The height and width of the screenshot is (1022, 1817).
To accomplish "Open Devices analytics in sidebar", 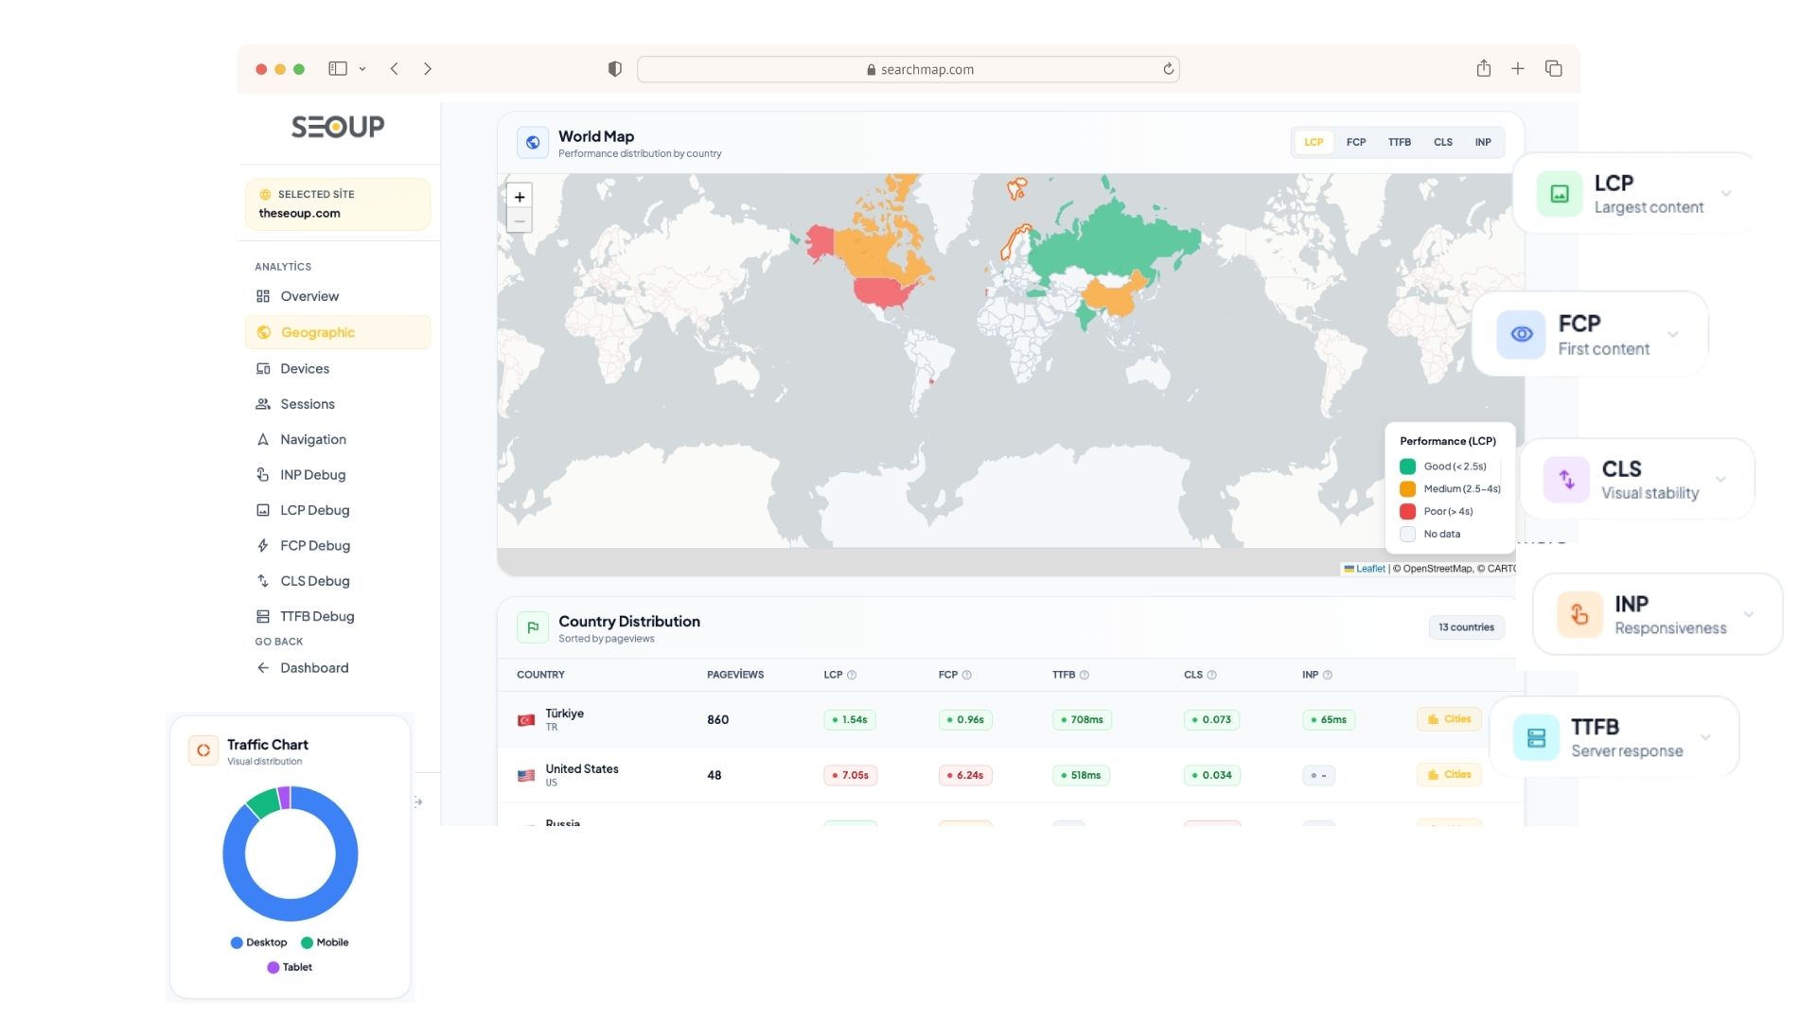I will pyautogui.click(x=304, y=369).
